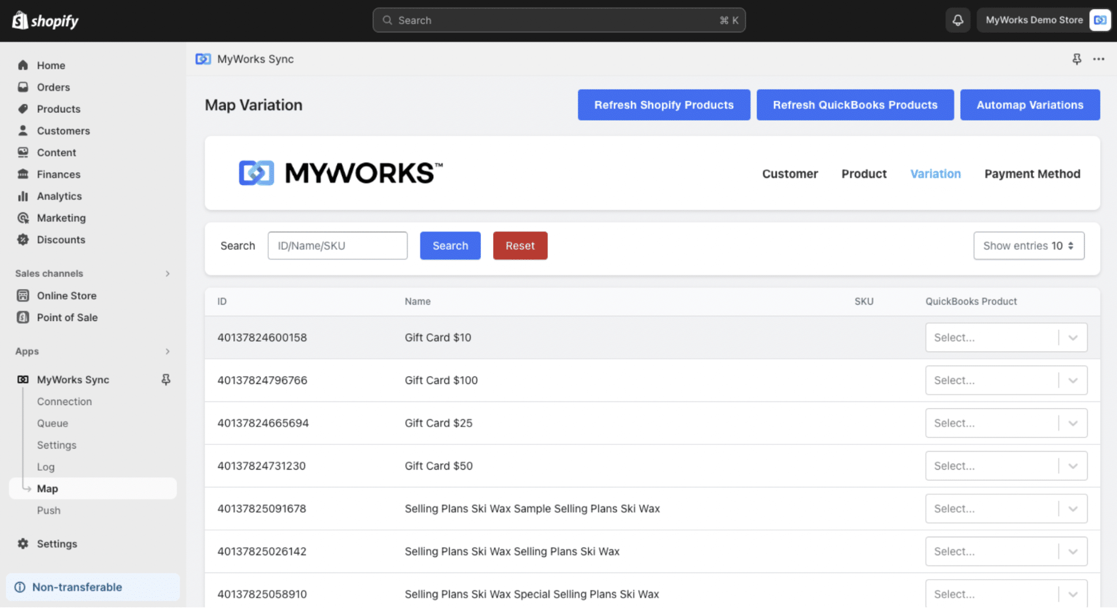Click the blue Search button
This screenshot has width=1117, height=609.
tap(450, 246)
